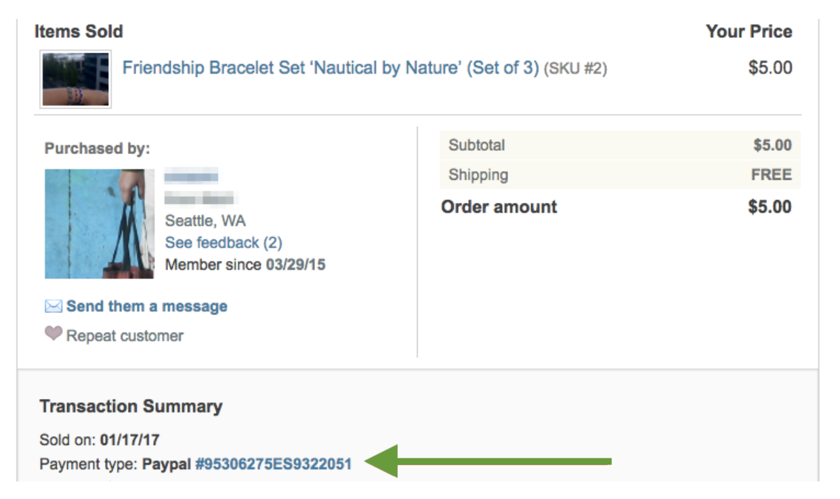Click the Seattle, WA buyer location
The image size is (840, 499).
pos(205,221)
